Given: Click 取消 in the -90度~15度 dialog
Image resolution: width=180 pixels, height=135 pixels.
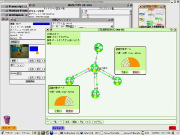Looking at the screenshot, I should 69,111.
